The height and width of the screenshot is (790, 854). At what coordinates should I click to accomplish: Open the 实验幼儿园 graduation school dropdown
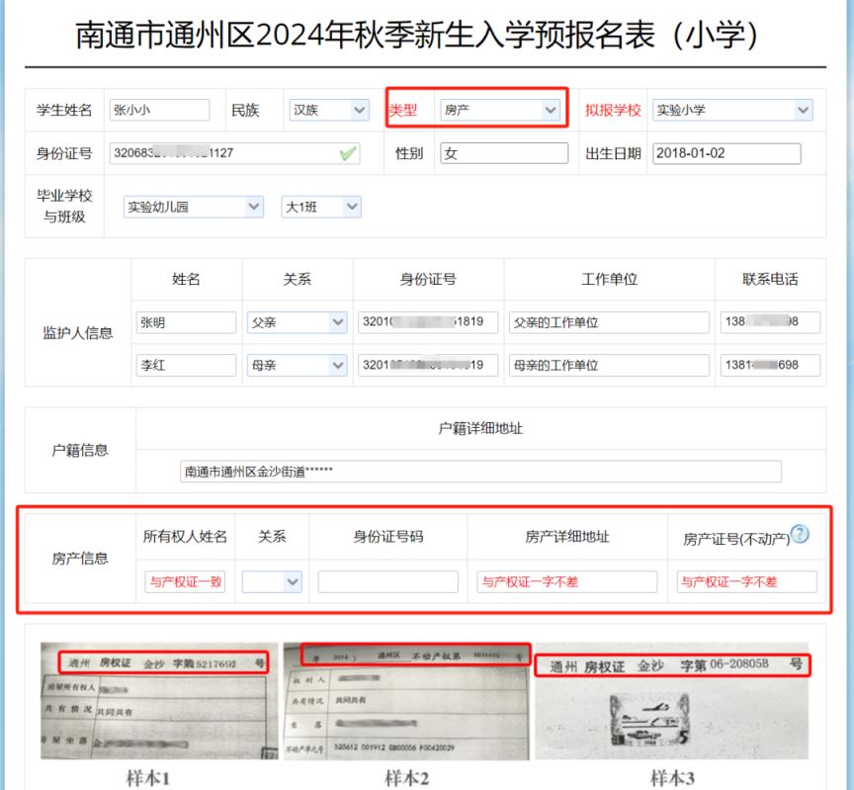pos(194,207)
